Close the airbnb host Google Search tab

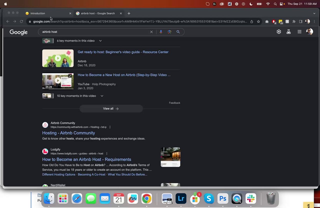click(121, 13)
